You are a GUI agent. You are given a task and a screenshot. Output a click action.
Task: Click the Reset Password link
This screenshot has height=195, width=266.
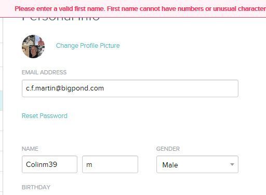pos(45,116)
